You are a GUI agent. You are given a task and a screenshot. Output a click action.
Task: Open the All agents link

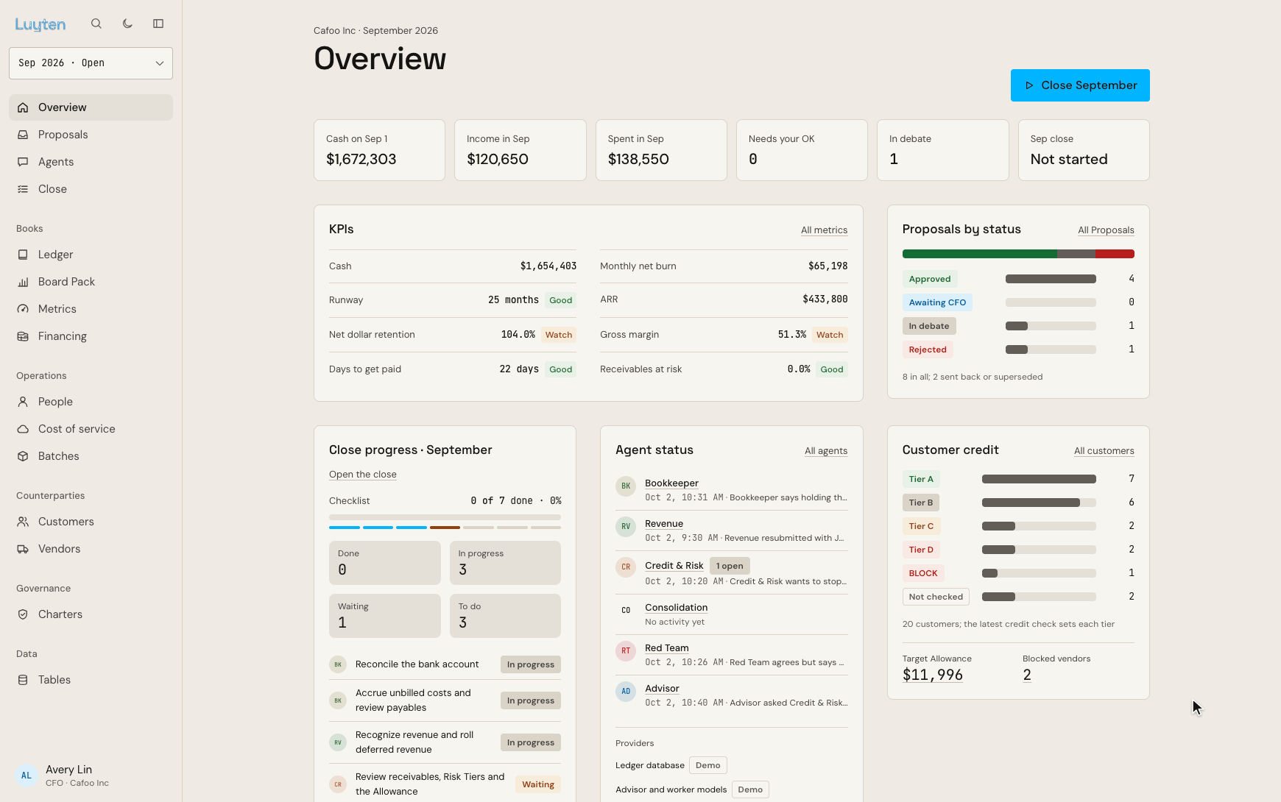[x=826, y=451]
